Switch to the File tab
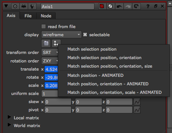The width and height of the screenshot is (172, 133). [28, 16]
